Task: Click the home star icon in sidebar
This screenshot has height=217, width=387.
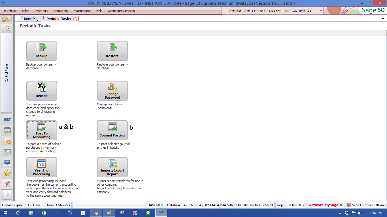Action: (5, 19)
